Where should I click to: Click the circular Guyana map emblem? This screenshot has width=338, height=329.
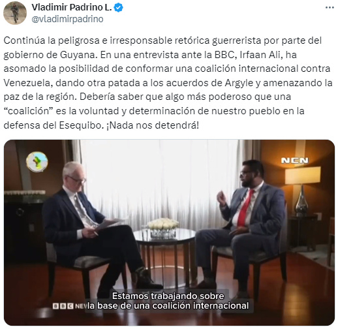(x=37, y=162)
